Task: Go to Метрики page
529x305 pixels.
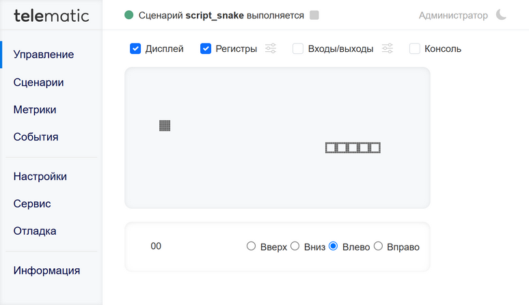Action: pyautogui.click(x=35, y=110)
